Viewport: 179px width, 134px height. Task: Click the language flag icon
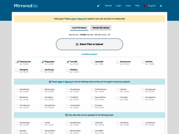tap(146, 6)
